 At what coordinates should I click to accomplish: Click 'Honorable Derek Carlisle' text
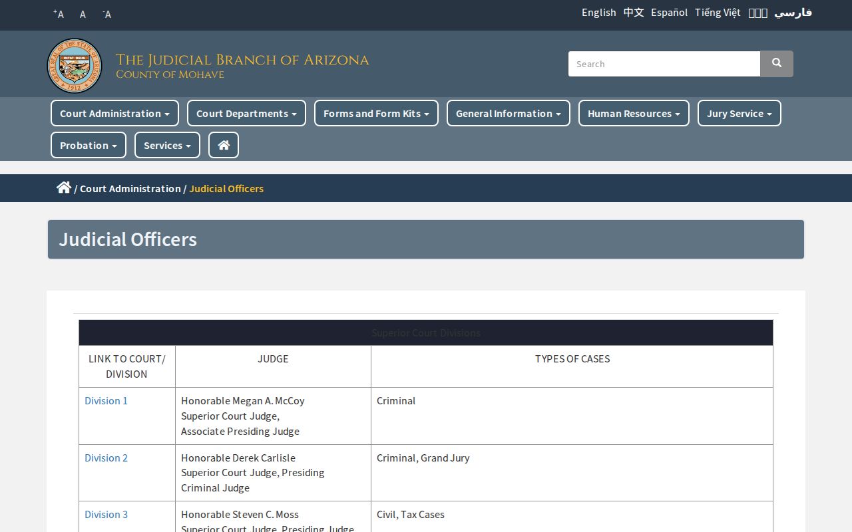coord(238,458)
